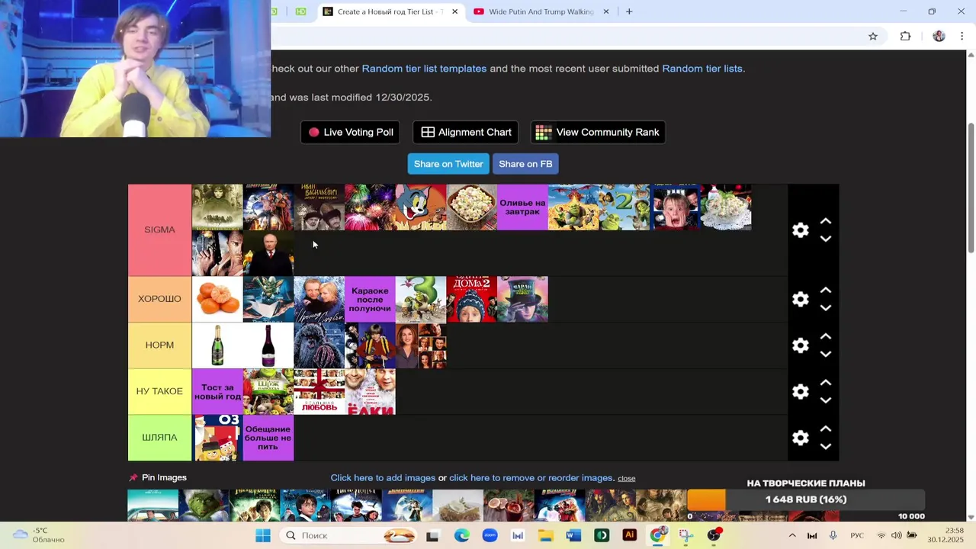
Task: Move the НОРМ row down with its arrow
Action: click(825, 354)
